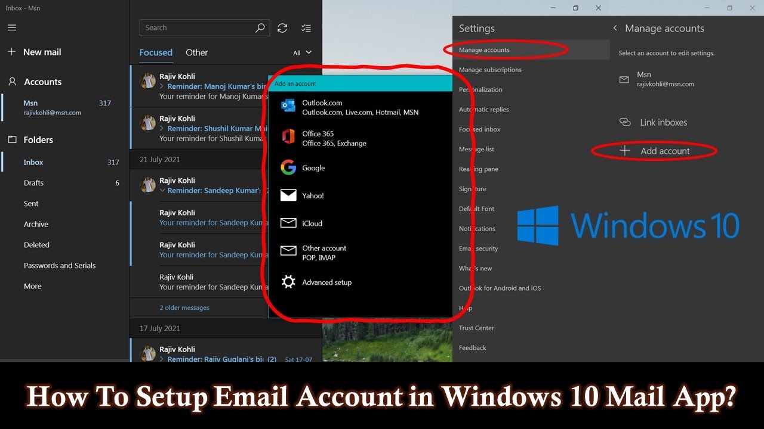Go back from Manage accounts panel

615,28
